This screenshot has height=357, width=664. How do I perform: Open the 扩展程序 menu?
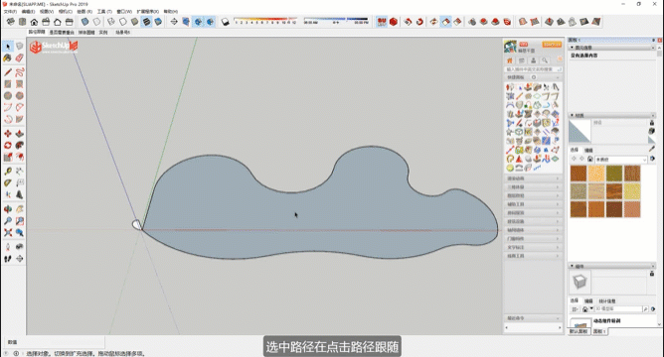148,12
